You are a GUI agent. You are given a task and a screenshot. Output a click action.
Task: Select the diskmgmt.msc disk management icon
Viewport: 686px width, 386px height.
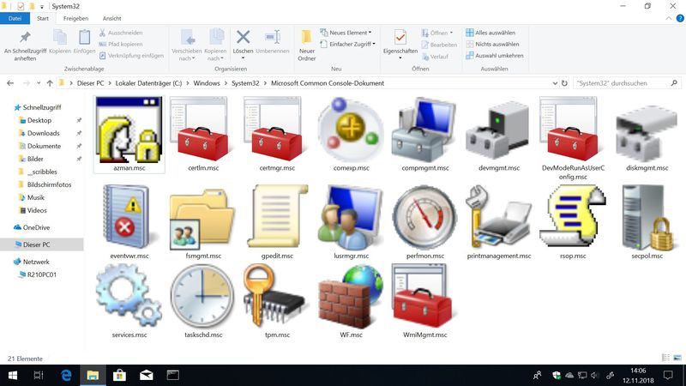pos(647,132)
